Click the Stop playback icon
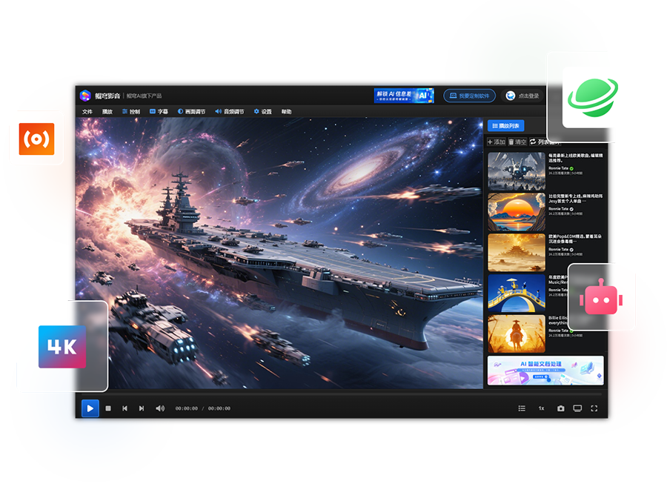This screenshot has height=504, width=667. (108, 408)
